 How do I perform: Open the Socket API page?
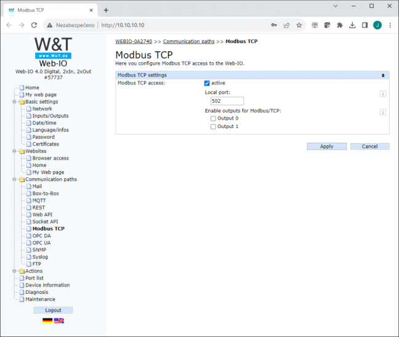(x=45, y=222)
